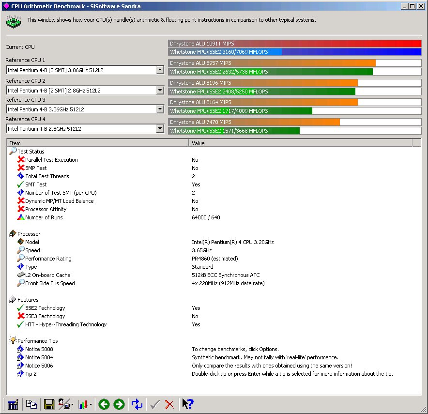Go back with the green left arrow
This screenshot has height=414, width=428.
pos(104,404)
